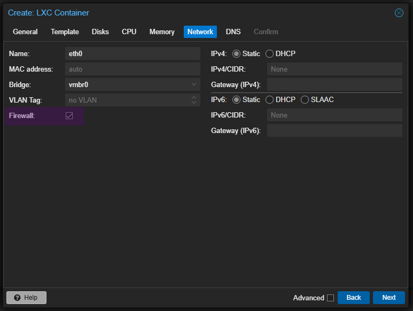Open Help for the wizard

[26, 298]
